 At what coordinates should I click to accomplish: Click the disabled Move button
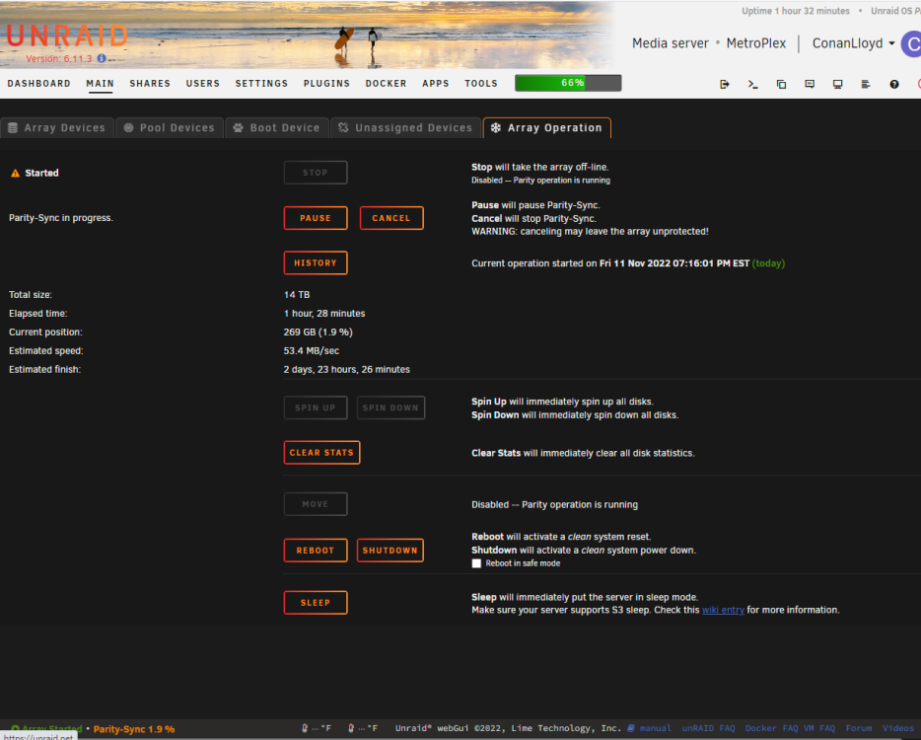[316, 504]
